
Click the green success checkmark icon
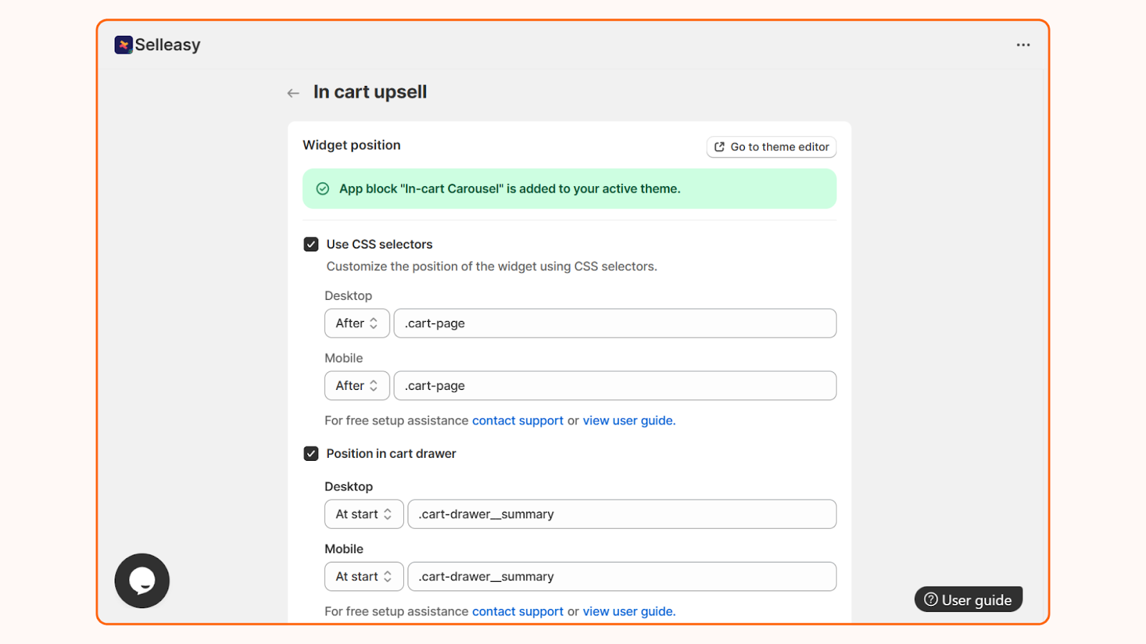pos(322,188)
